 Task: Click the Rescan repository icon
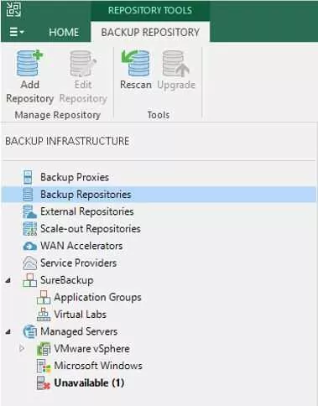135,64
